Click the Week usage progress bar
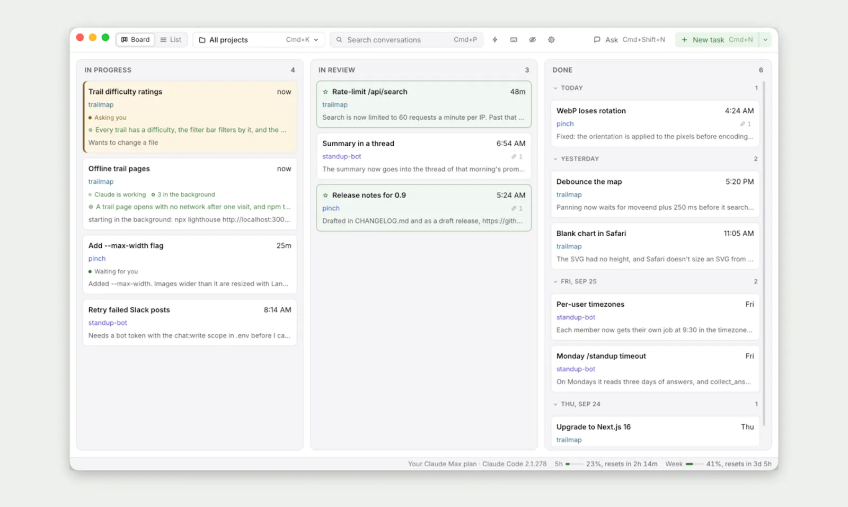This screenshot has width=848, height=507. pos(694,464)
